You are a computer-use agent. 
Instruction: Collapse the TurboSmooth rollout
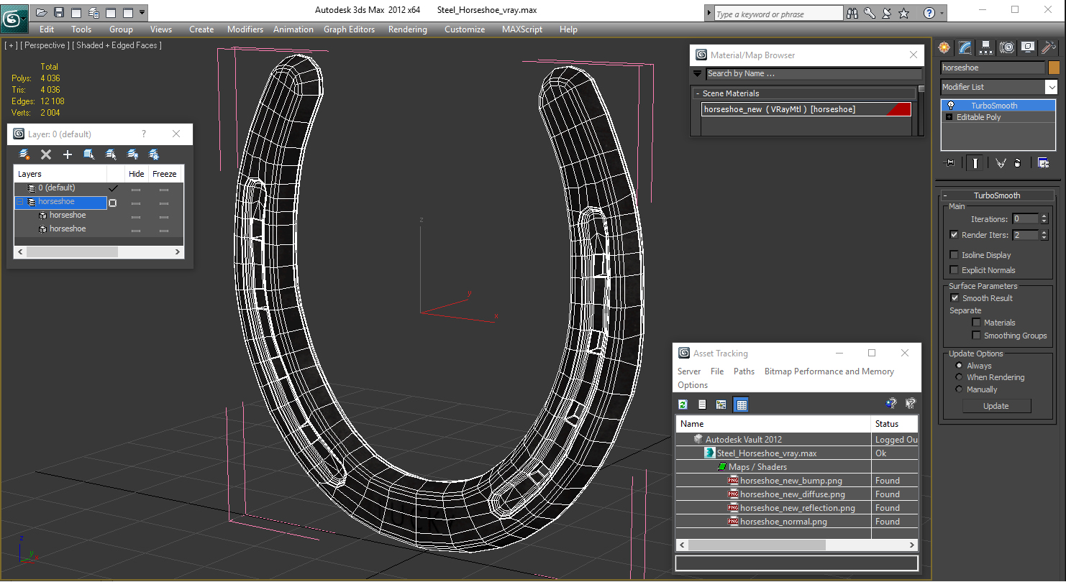click(x=945, y=195)
